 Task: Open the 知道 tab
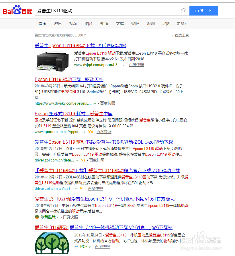104,24
